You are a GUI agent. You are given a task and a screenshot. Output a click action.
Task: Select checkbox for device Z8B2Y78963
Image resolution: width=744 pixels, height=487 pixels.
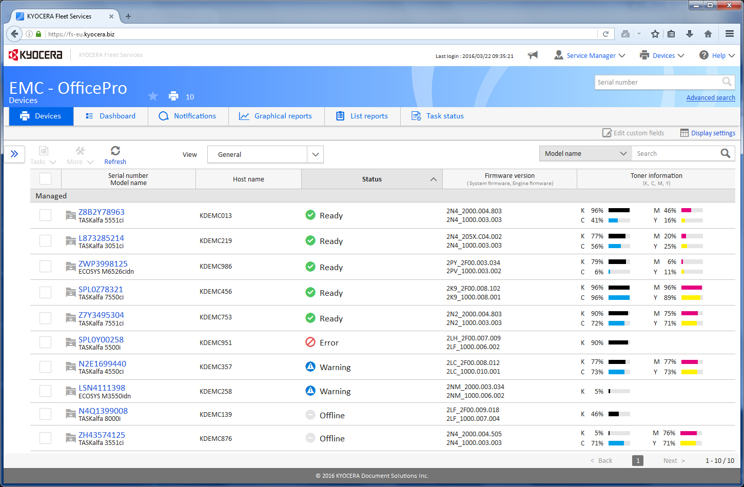46,215
